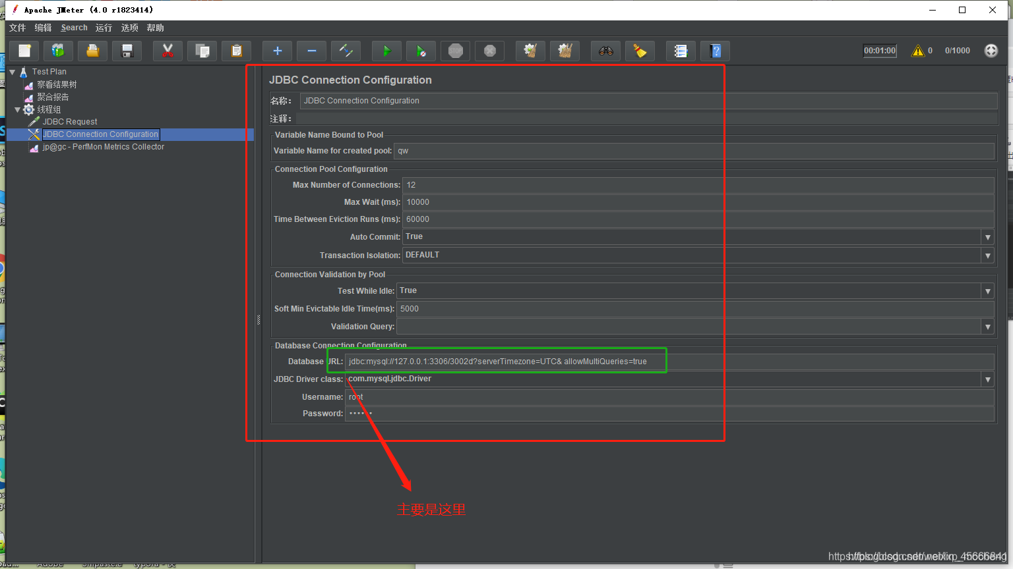Open the 文件 menu
Viewport: 1013px width, 569px height.
18,28
